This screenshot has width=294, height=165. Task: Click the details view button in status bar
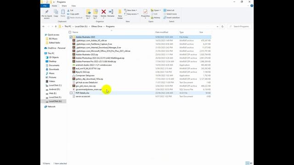pyautogui.click(x=247, y=163)
